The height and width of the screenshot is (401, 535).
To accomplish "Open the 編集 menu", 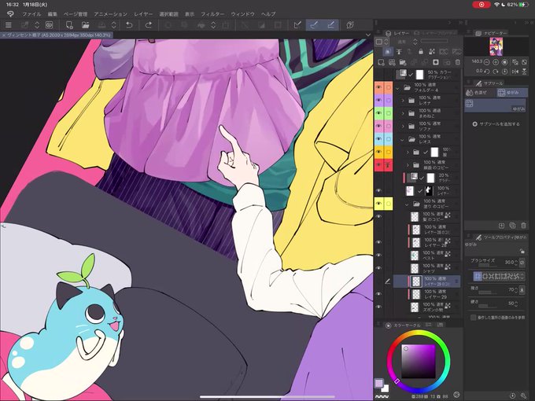I will [52, 14].
